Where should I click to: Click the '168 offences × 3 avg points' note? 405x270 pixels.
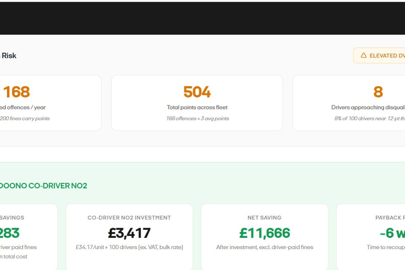(197, 118)
